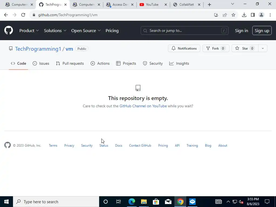Open the Status footer link
Image resolution: width=276 pixels, height=207 pixels.
[x=104, y=146]
